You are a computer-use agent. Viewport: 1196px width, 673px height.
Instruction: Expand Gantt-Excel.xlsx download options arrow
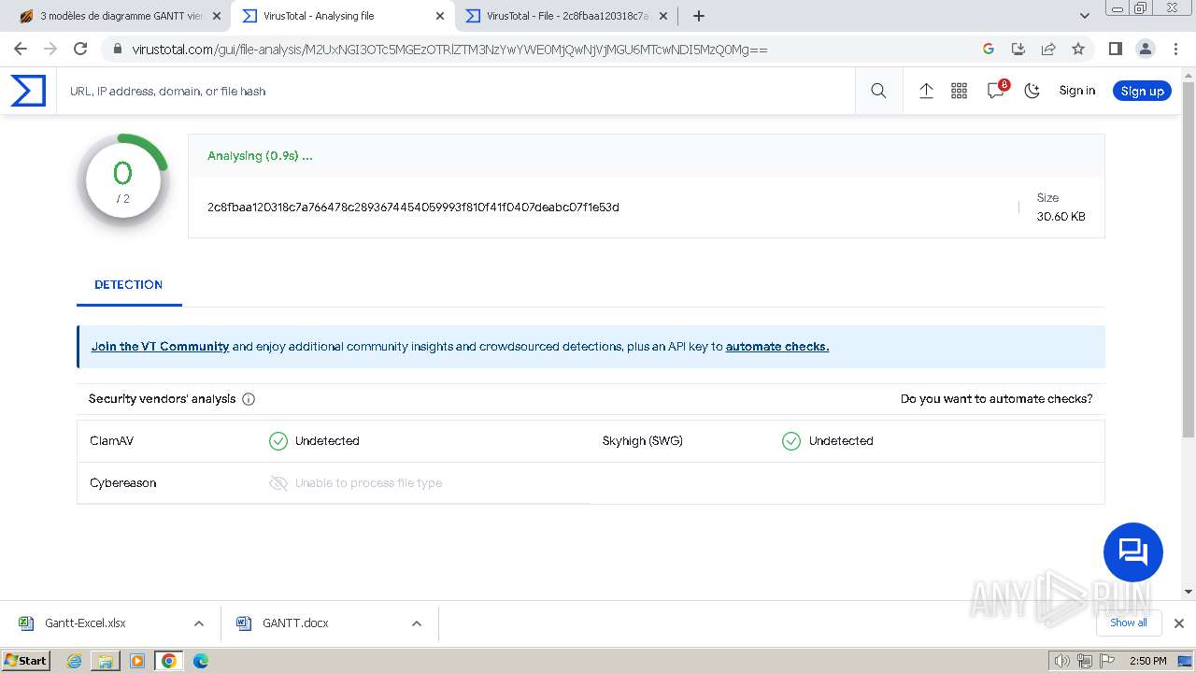[198, 623]
